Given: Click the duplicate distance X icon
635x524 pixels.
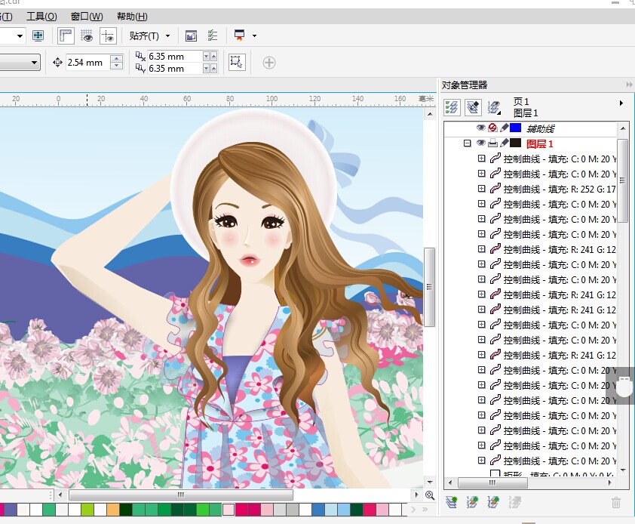Looking at the screenshot, I should [x=140, y=56].
